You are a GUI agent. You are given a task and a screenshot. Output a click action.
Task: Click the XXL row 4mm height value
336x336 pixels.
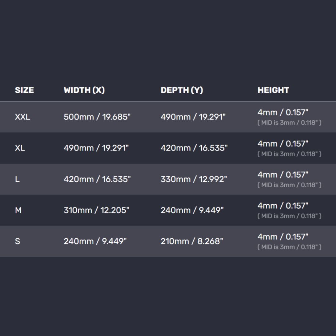point(283,113)
